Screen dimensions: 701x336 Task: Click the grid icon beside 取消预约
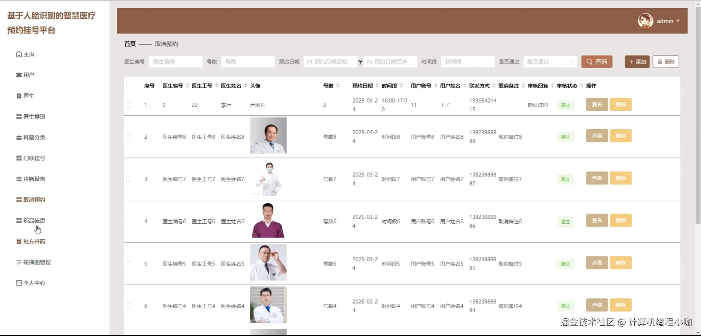(x=19, y=199)
